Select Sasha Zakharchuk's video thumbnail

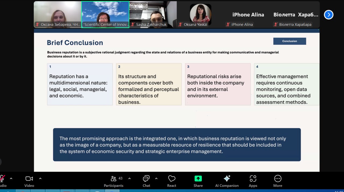tap(153, 15)
